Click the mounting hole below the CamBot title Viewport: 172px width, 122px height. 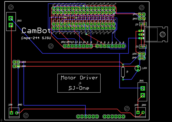(x=51, y=46)
